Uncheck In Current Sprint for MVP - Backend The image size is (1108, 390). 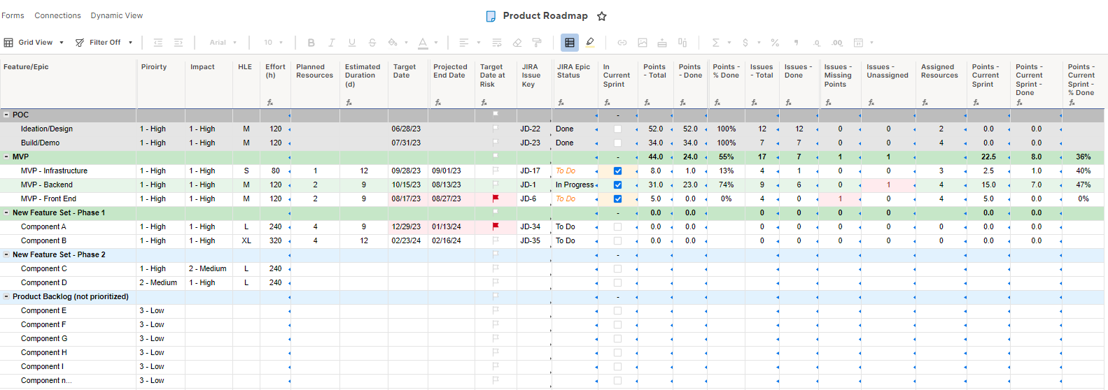[x=617, y=185]
